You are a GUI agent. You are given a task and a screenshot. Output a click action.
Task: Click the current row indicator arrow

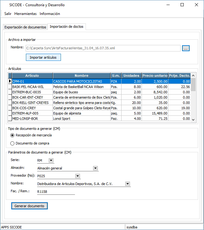click(10, 81)
